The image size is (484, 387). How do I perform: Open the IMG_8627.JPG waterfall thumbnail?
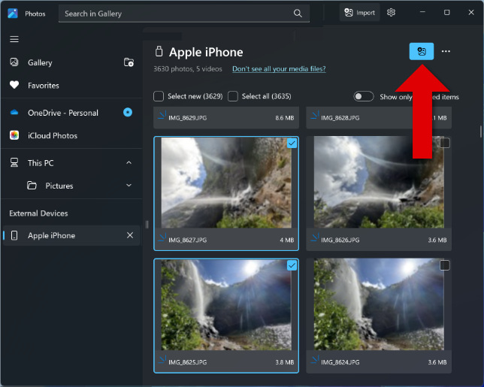point(226,183)
